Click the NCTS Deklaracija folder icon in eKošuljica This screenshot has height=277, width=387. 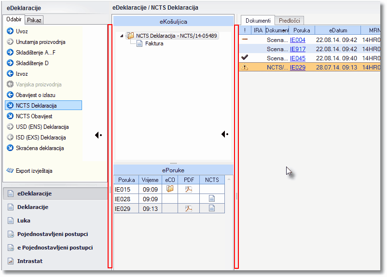coord(130,36)
